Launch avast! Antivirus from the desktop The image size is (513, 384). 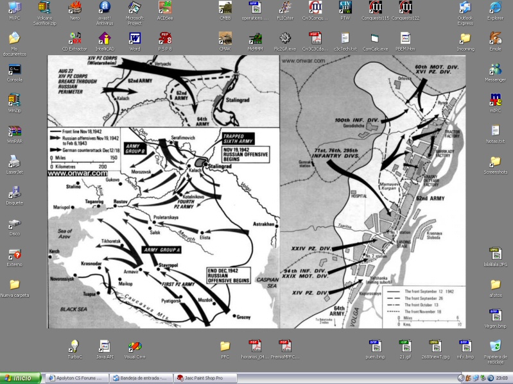click(x=104, y=8)
